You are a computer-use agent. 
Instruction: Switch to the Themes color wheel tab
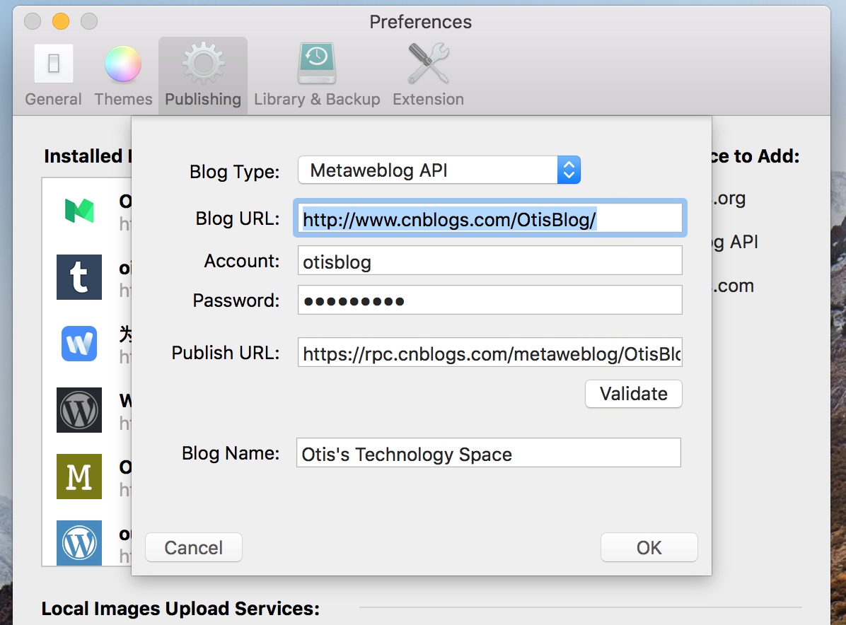coord(123,76)
